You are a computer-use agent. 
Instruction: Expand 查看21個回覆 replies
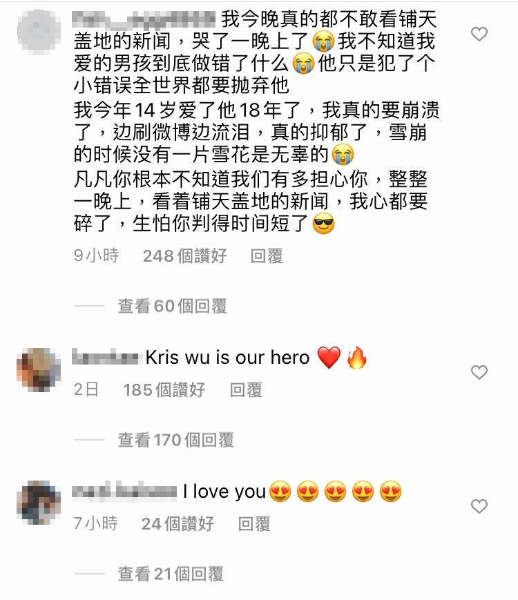coord(171,574)
